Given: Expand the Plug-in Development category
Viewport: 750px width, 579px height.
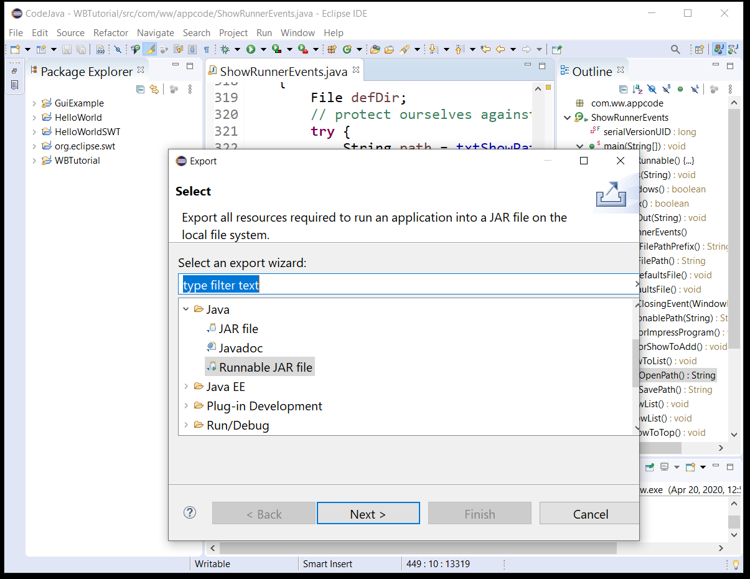Looking at the screenshot, I should pyautogui.click(x=185, y=406).
